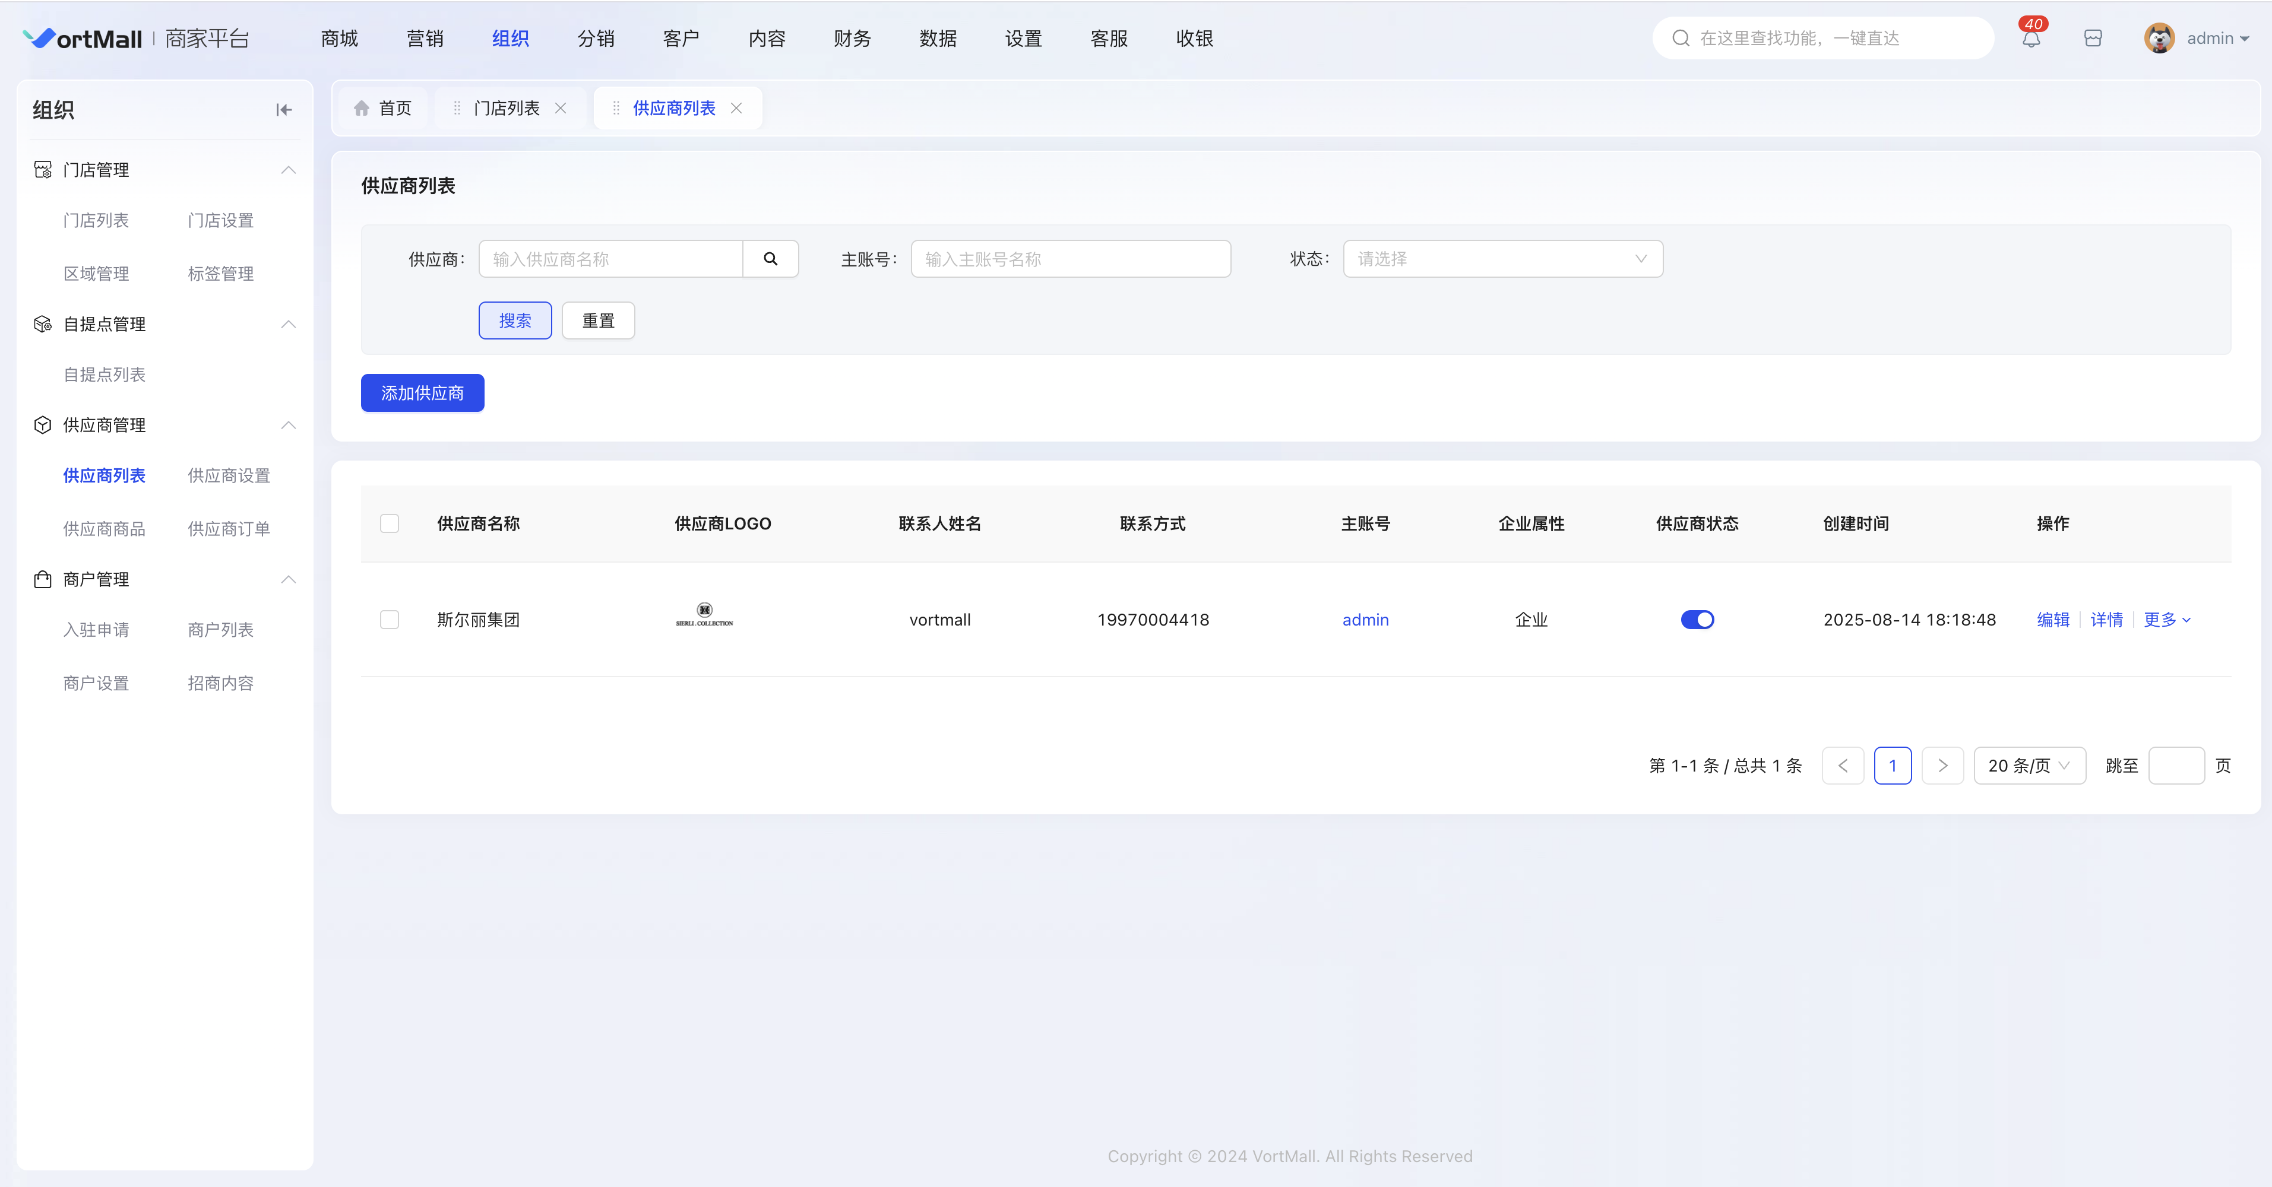The height and width of the screenshot is (1187, 2272).
Task: Open the notification bell with 40 badge
Action: [x=2031, y=39]
